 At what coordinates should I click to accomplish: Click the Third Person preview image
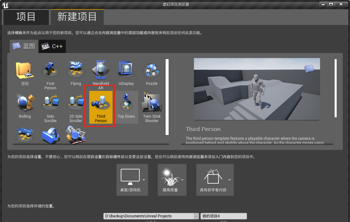[x=257, y=89]
